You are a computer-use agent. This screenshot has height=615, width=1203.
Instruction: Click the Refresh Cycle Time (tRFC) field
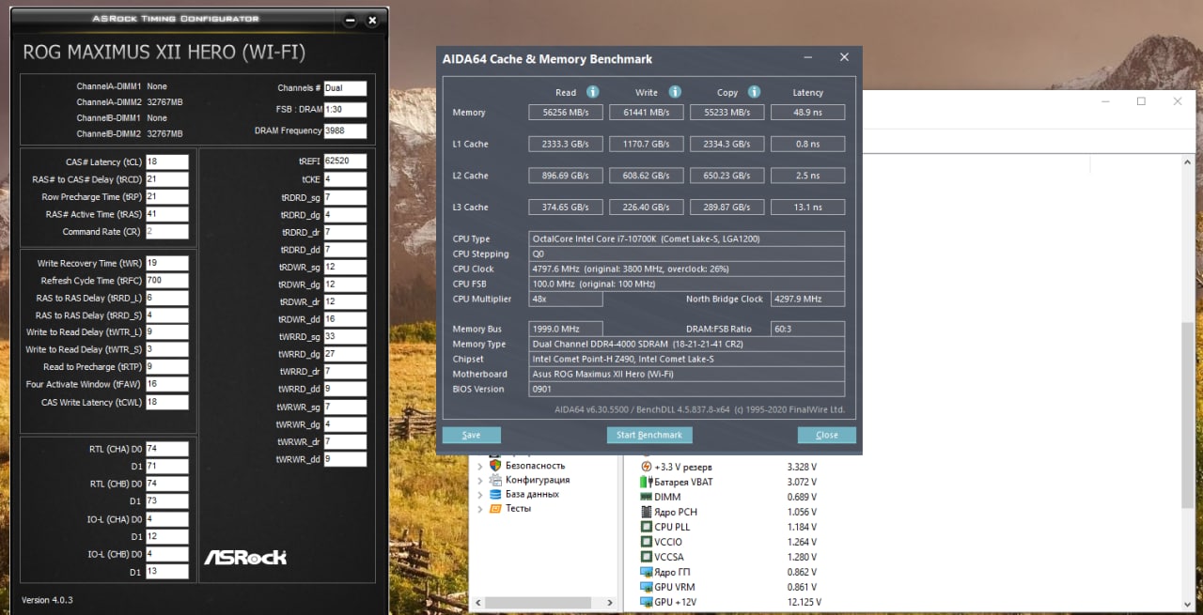167,281
